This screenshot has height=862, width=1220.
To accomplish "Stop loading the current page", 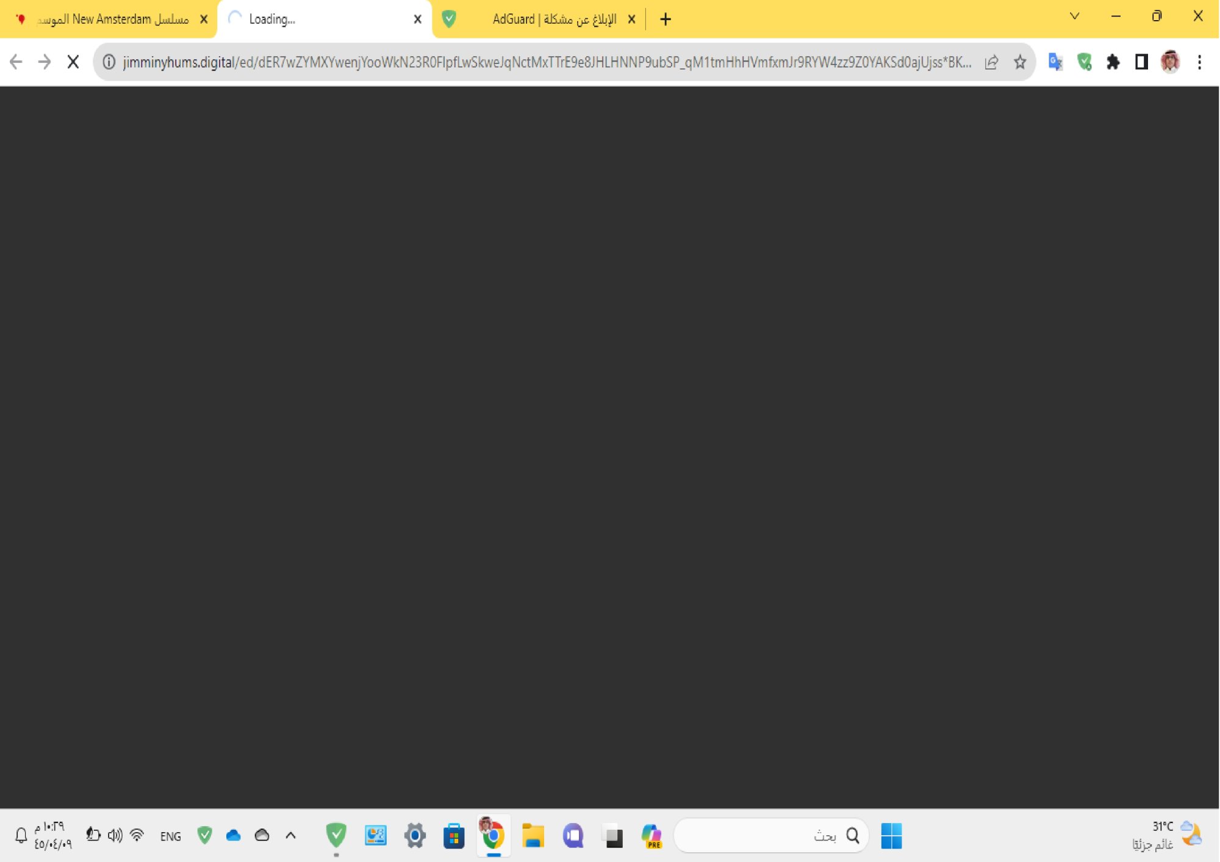I will point(73,61).
